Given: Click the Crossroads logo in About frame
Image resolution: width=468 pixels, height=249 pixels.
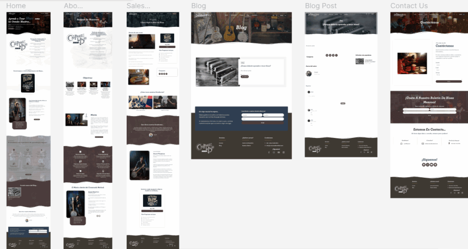Looking at the screenshot, I should [76, 39].
